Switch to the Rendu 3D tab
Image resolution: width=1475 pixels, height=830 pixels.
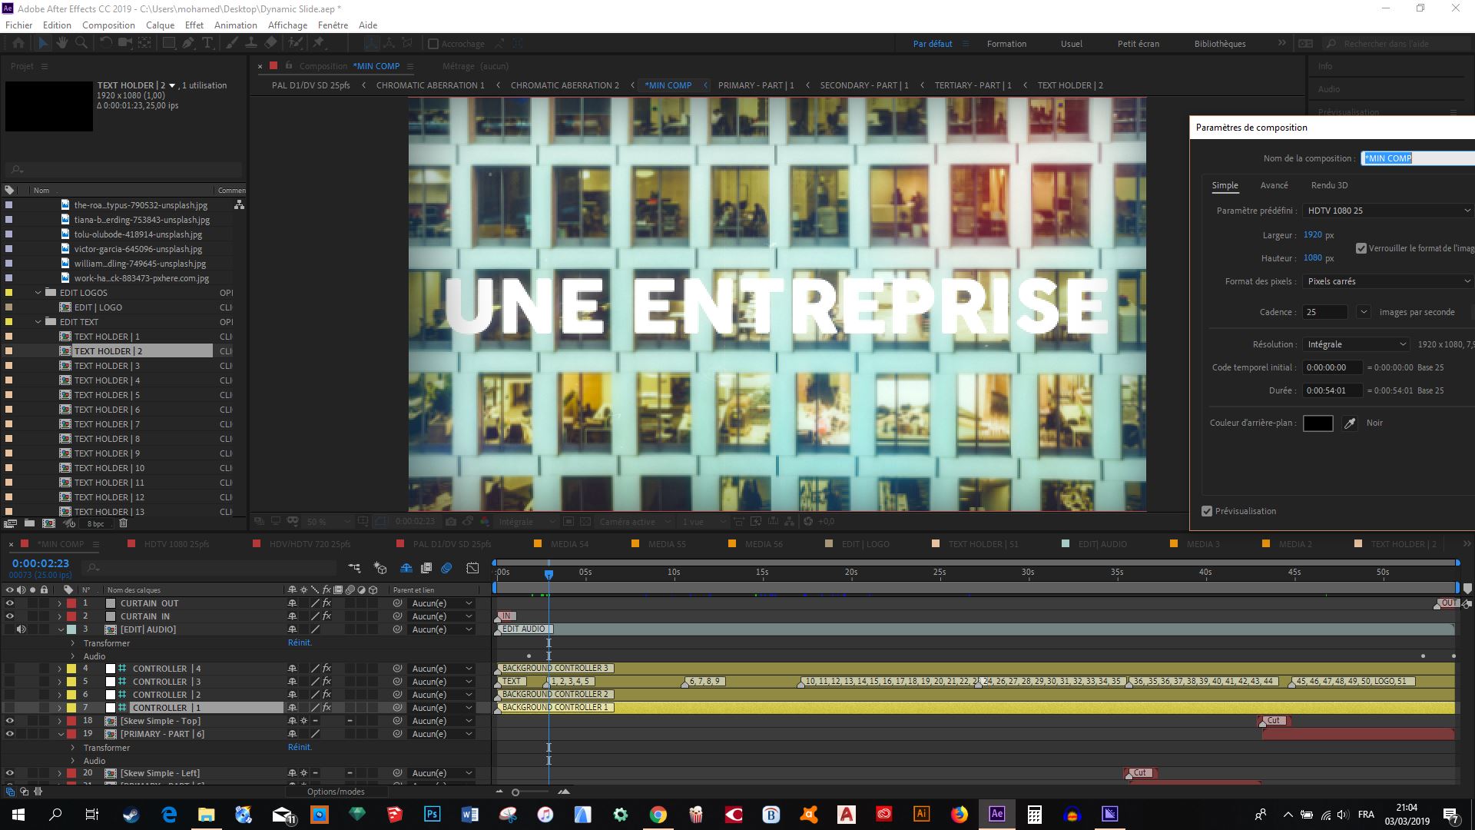tap(1329, 185)
